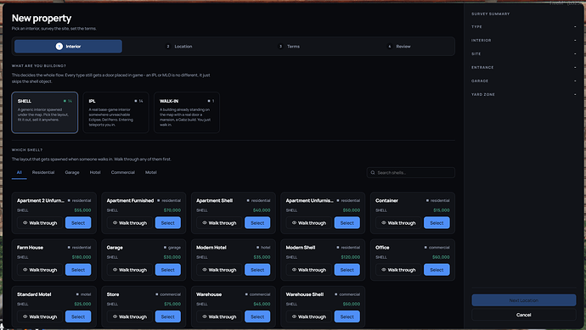Click the YARD ZONE summary row

[524, 94]
